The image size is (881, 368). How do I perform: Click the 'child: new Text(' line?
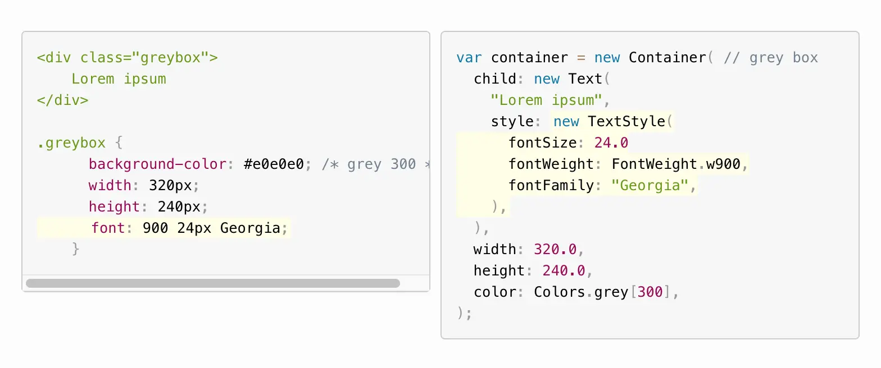(542, 79)
